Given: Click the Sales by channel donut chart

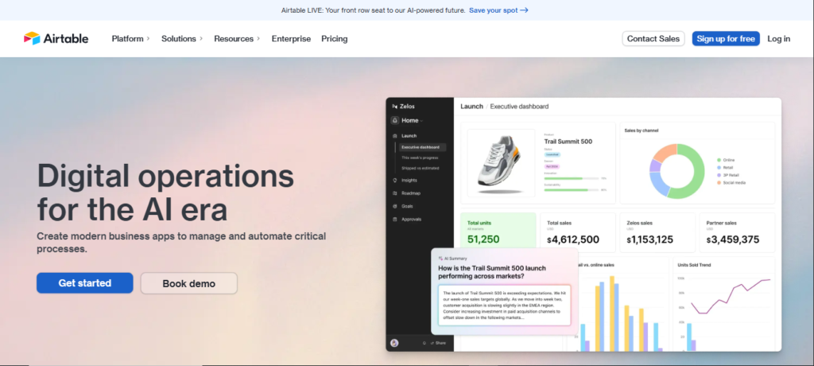Looking at the screenshot, I should [x=677, y=171].
